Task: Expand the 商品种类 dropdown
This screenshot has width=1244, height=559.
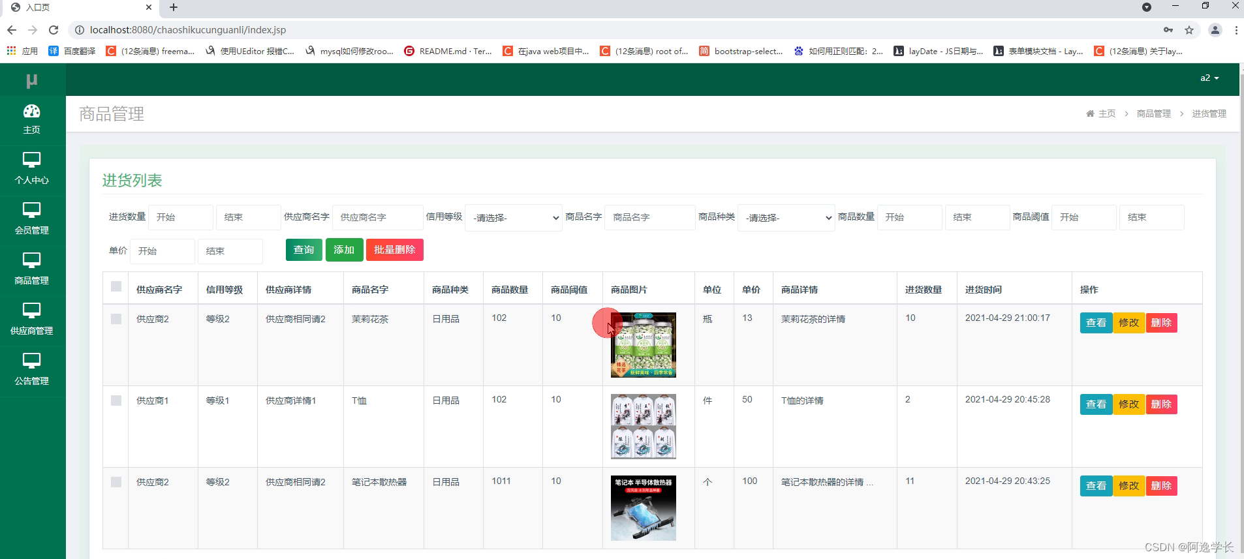Action: point(786,218)
